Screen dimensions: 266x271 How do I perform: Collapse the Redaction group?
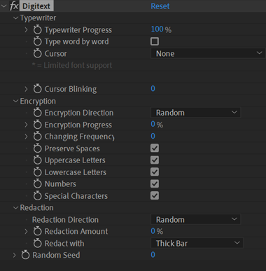pos(15,208)
